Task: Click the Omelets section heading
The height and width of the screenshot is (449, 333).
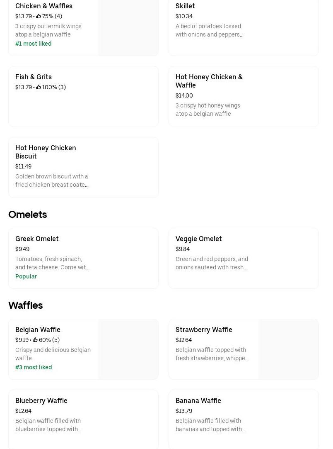Action: 28,215
